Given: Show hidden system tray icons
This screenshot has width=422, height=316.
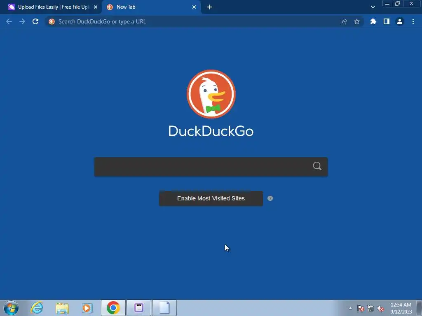Looking at the screenshot, I should pyautogui.click(x=350, y=308).
